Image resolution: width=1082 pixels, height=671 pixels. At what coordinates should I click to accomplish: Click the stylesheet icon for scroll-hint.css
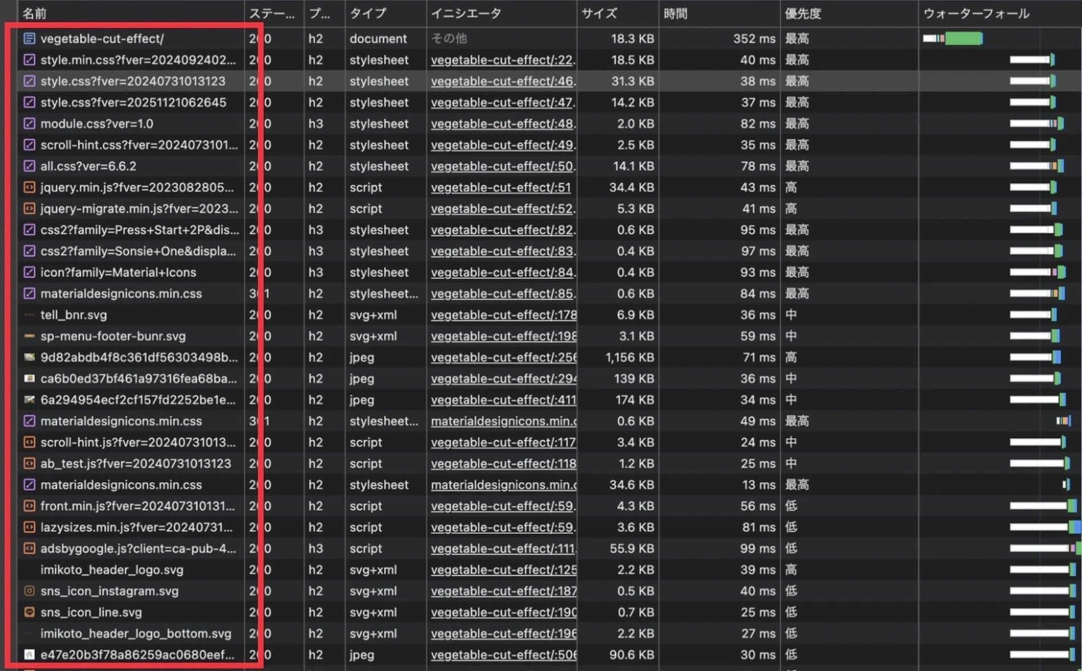point(29,145)
